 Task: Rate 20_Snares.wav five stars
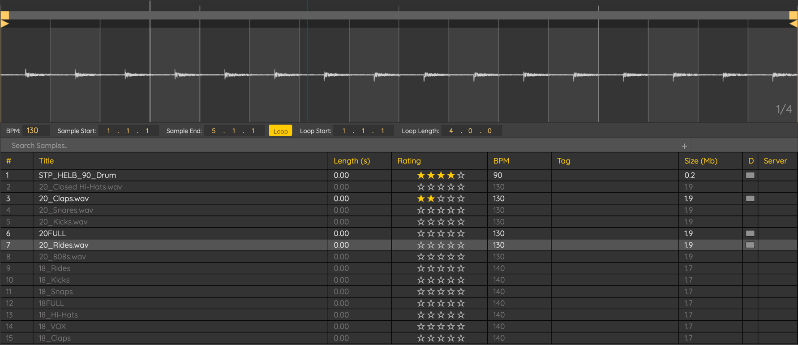[461, 210]
